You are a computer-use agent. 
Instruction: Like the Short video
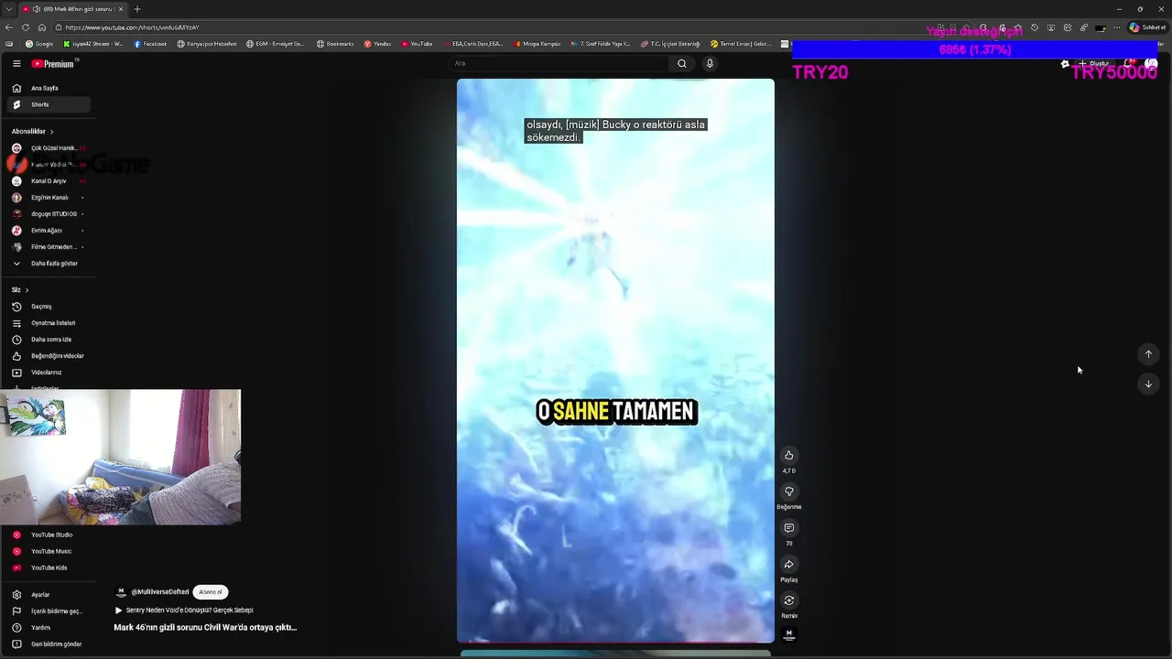[788, 455]
